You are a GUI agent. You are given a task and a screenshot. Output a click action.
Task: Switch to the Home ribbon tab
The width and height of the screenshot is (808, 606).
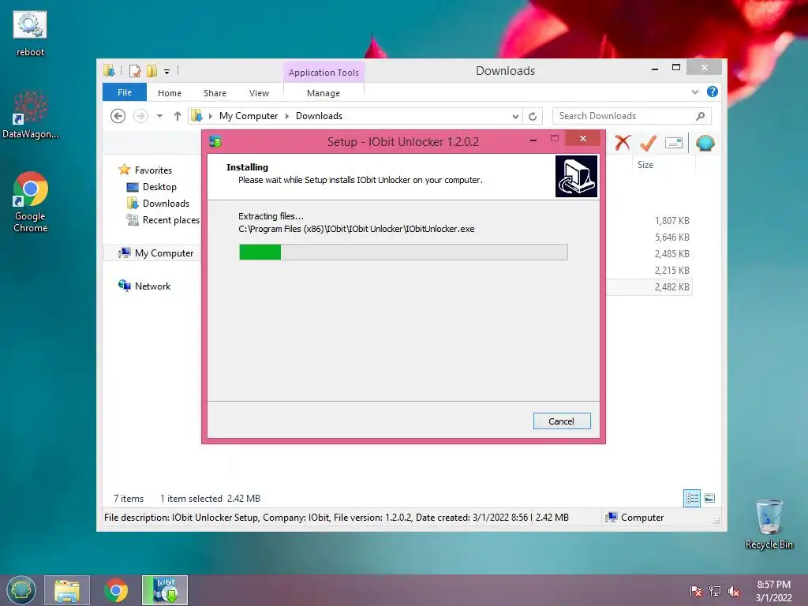tap(170, 93)
